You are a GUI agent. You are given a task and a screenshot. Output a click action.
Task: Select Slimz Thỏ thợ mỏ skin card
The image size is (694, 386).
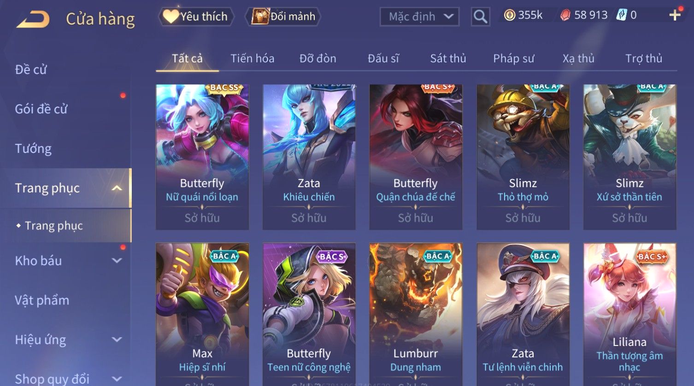(x=523, y=157)
